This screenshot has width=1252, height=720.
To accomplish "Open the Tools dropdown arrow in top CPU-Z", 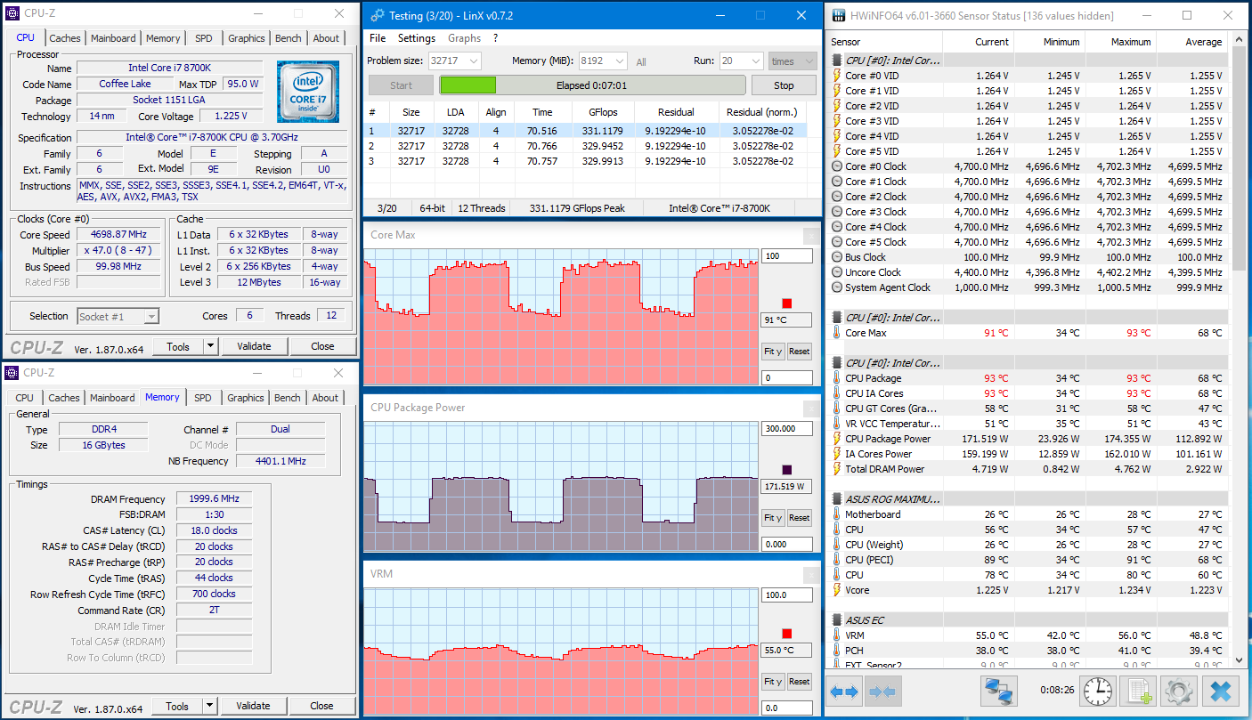I will point(210,346).
